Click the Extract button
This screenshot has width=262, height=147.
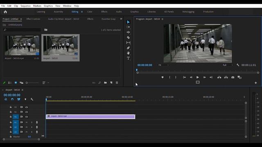(226, 77)
